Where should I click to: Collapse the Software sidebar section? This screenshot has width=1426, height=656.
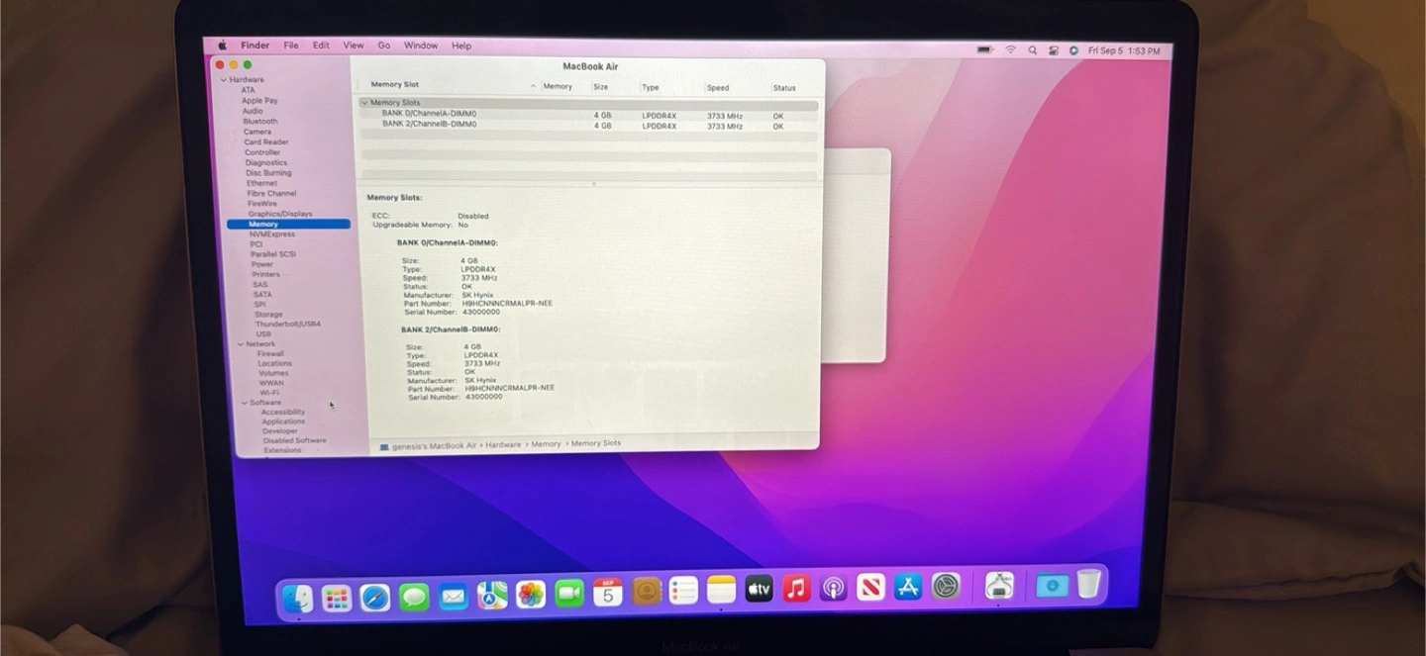244,403
